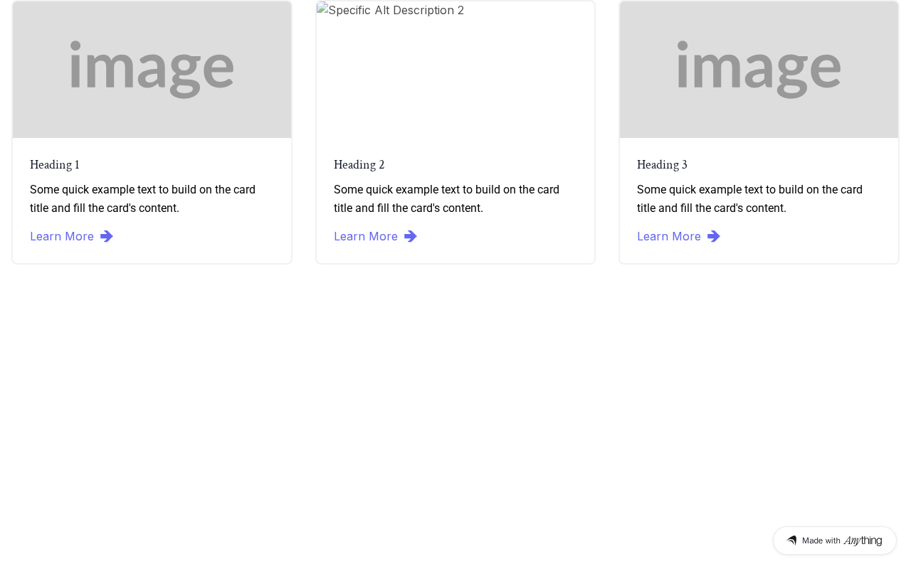Click the arrow icon in Heading 1 card

point(107,236)
